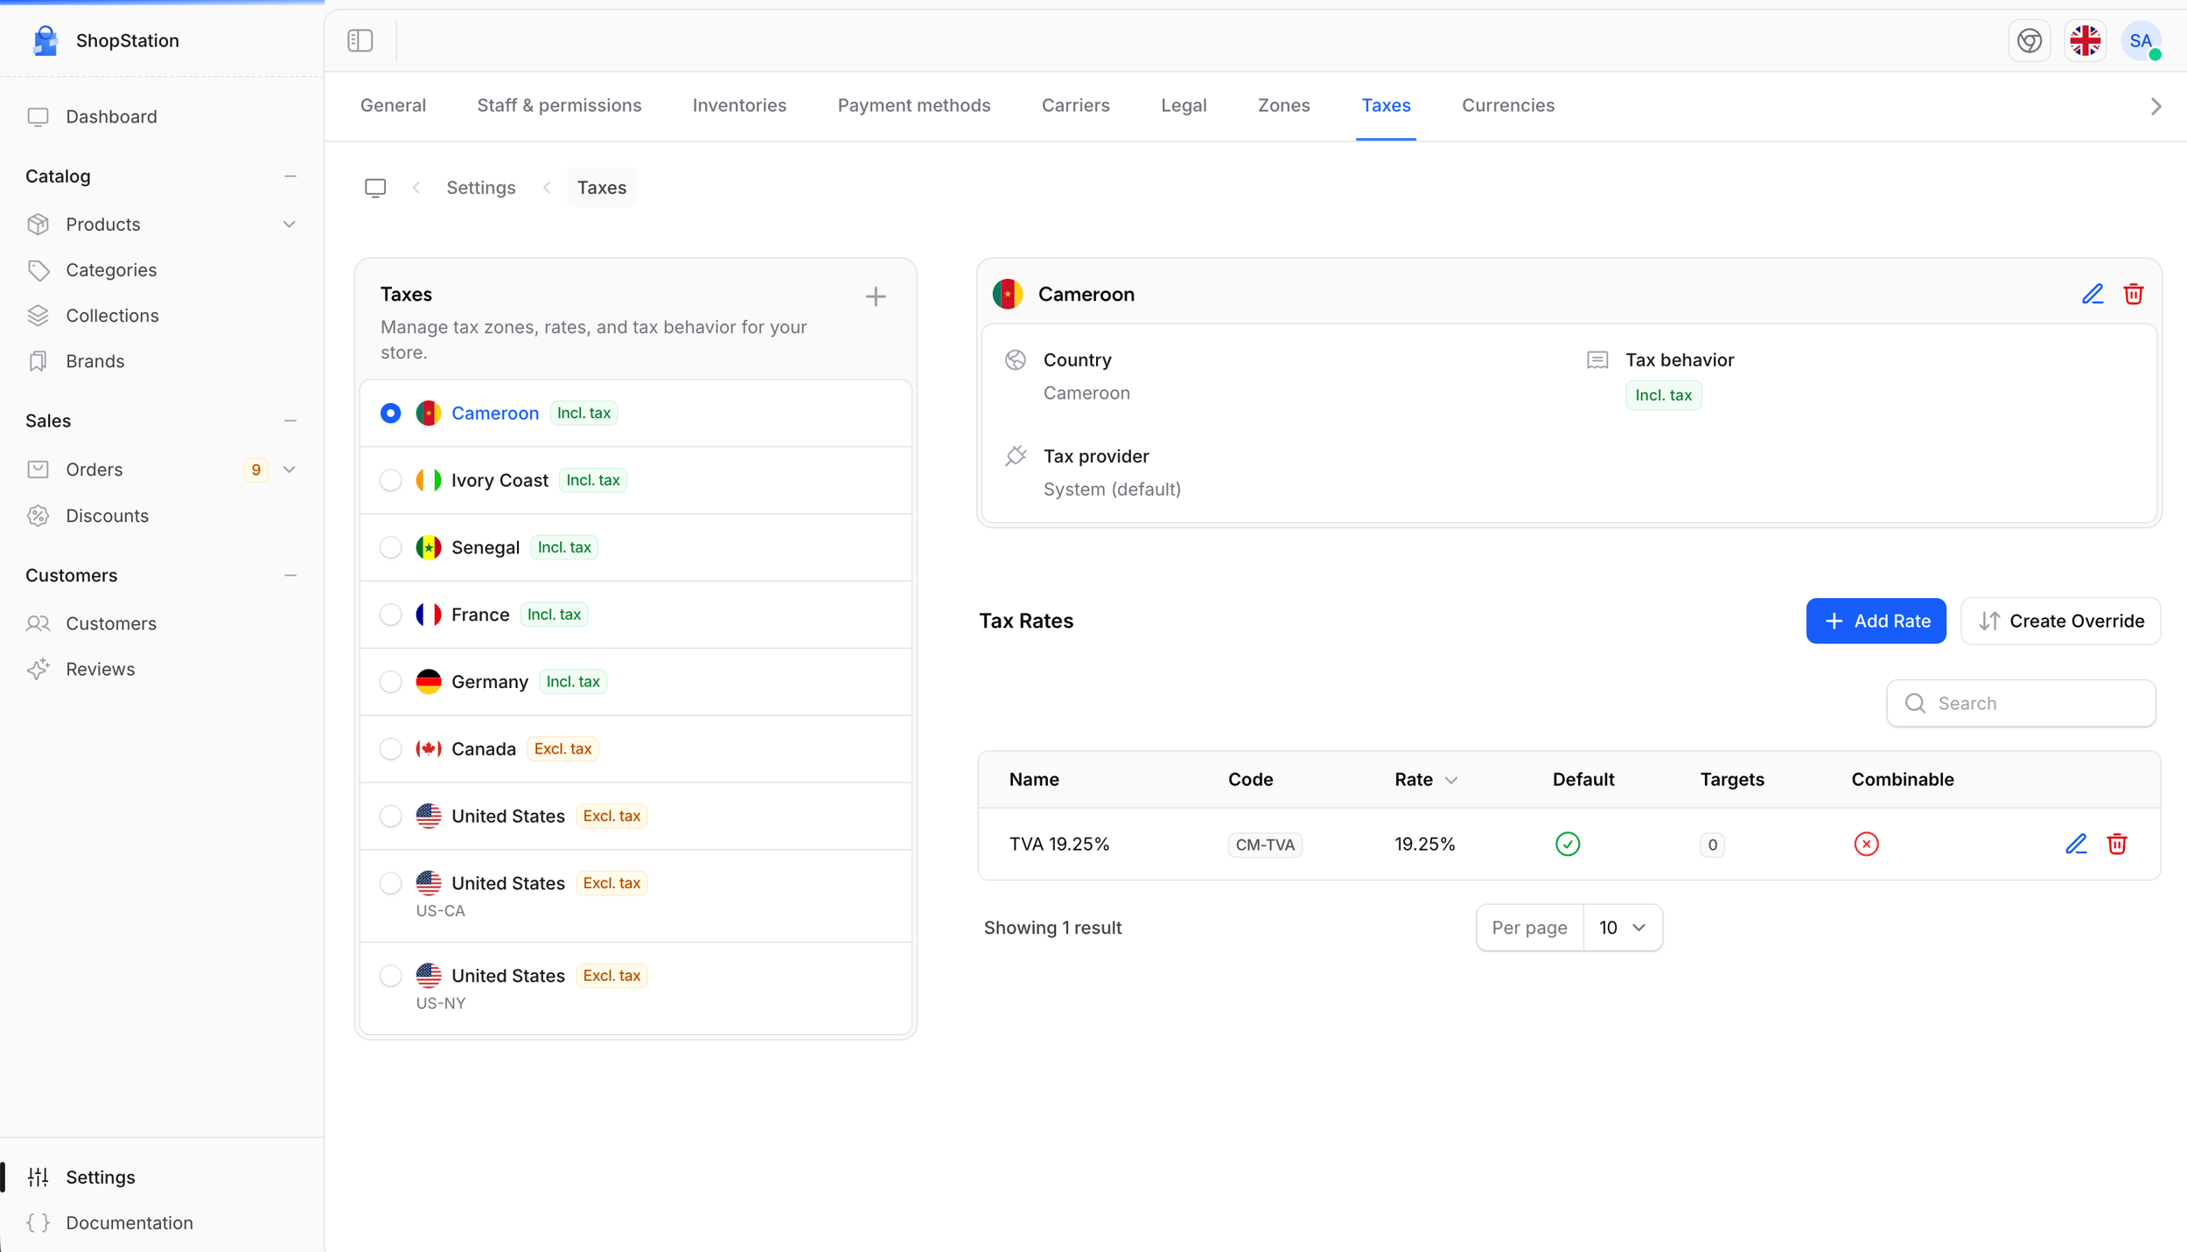Click the CM-TVA code badge
Screen dimensions: 2187x1252
point(1265,845)
